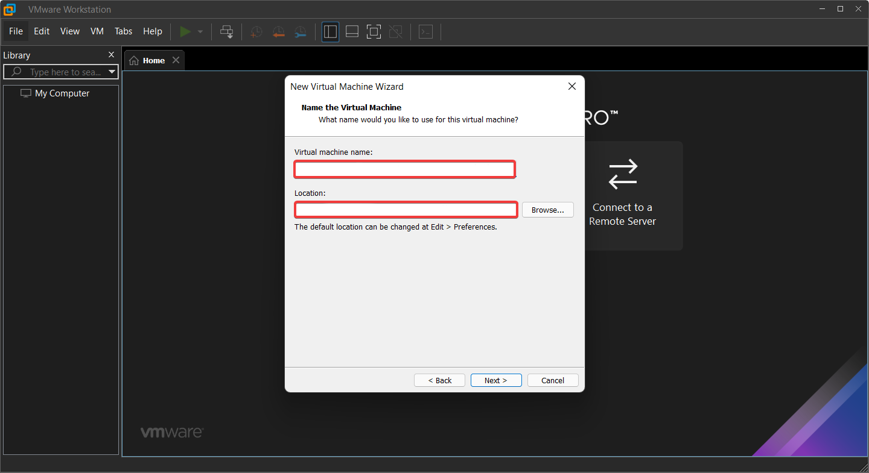Maximize the VMware Workstation window

[x=840, y=9]
